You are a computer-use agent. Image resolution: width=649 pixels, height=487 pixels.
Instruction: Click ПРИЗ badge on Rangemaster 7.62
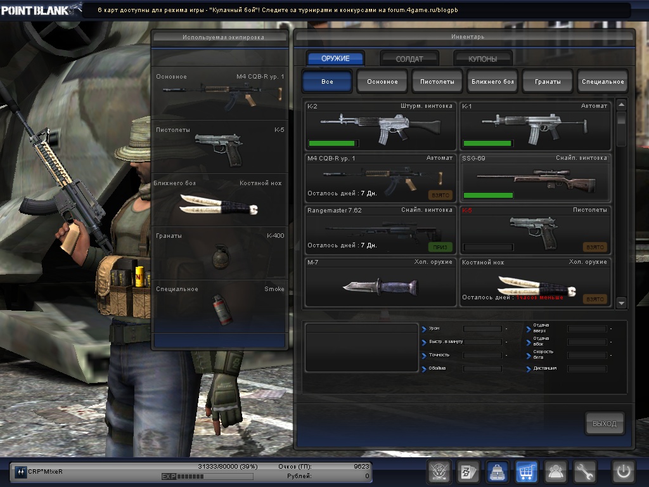(440, 247)
